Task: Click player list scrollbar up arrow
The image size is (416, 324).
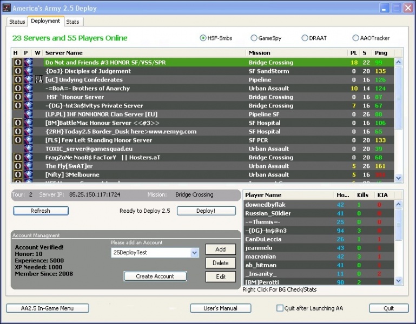Action: tap(398, 204)
